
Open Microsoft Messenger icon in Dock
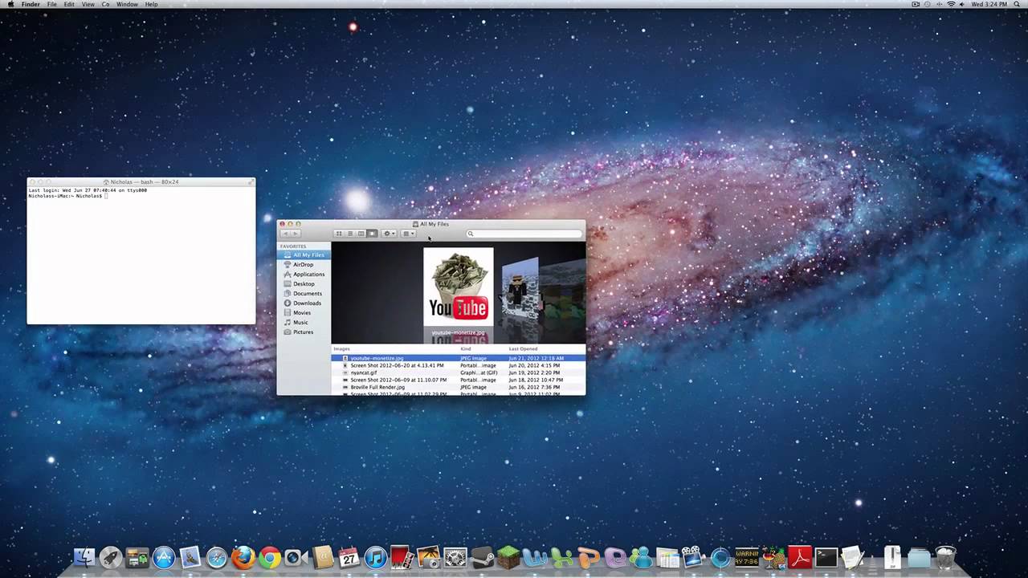click(641, 557)
